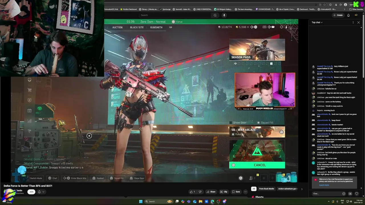The width and height of the screenshot is (365, 205).
Task: Open Windows Start menu
Action: coord(141,201)
